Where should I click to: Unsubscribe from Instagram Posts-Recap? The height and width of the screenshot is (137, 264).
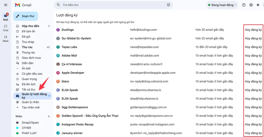click(253, 124)
